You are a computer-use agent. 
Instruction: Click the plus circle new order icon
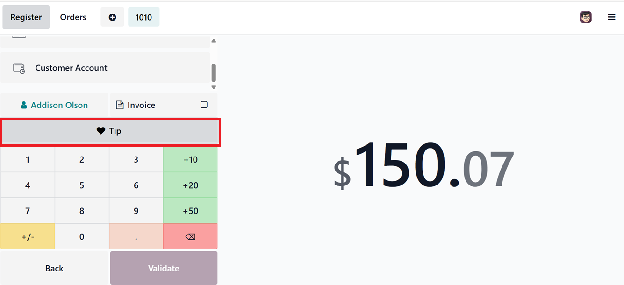pos(112,17)
